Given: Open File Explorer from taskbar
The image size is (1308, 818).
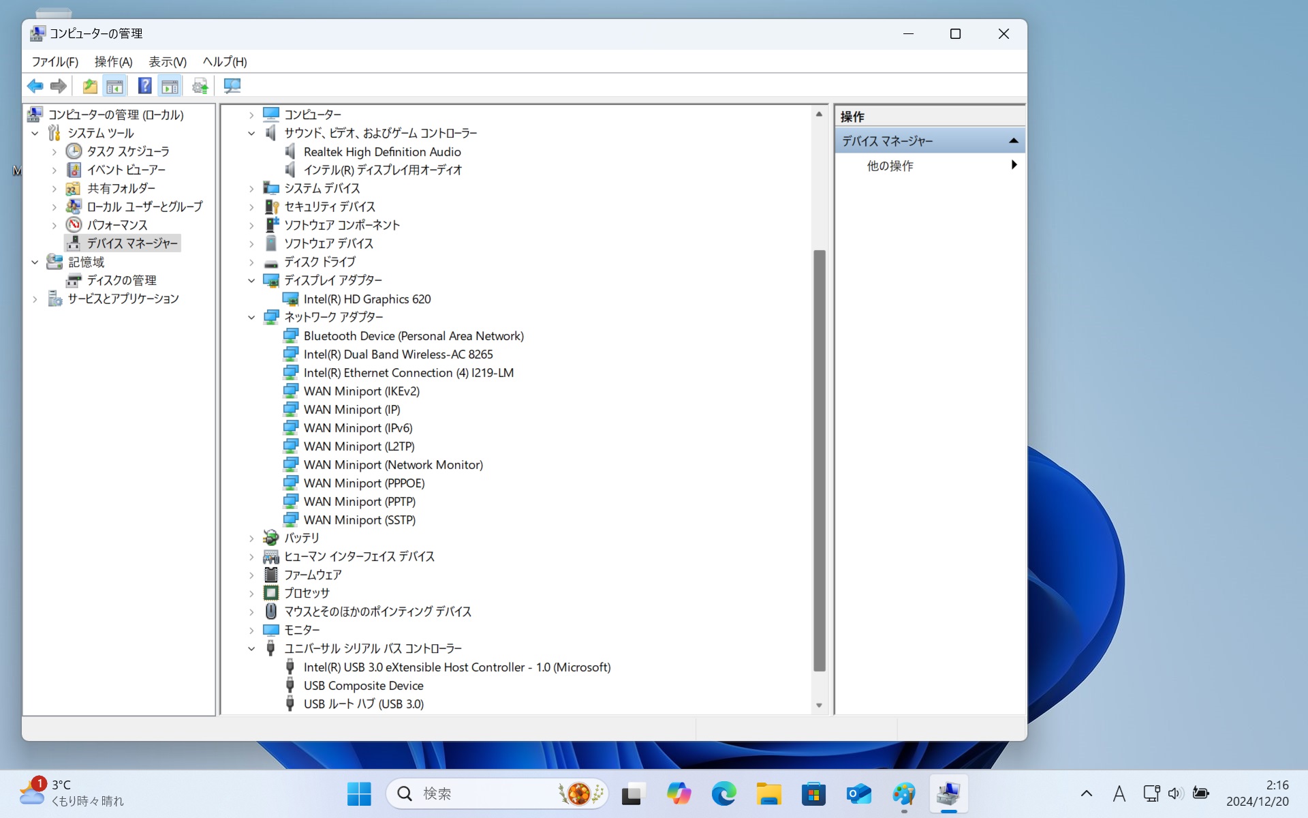Looking at the screenshot, I should pos(768,793).
